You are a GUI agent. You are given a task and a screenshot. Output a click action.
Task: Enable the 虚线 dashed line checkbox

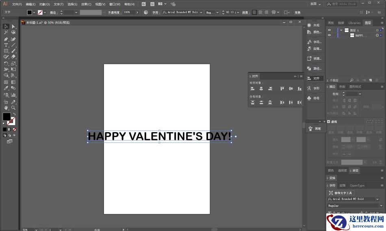point(329,122)
